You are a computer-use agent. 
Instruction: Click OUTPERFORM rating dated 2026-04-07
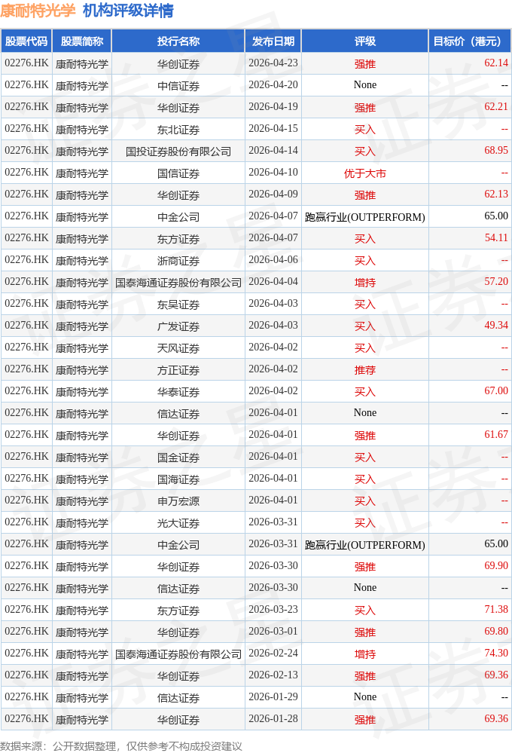[x=364, y=217]
